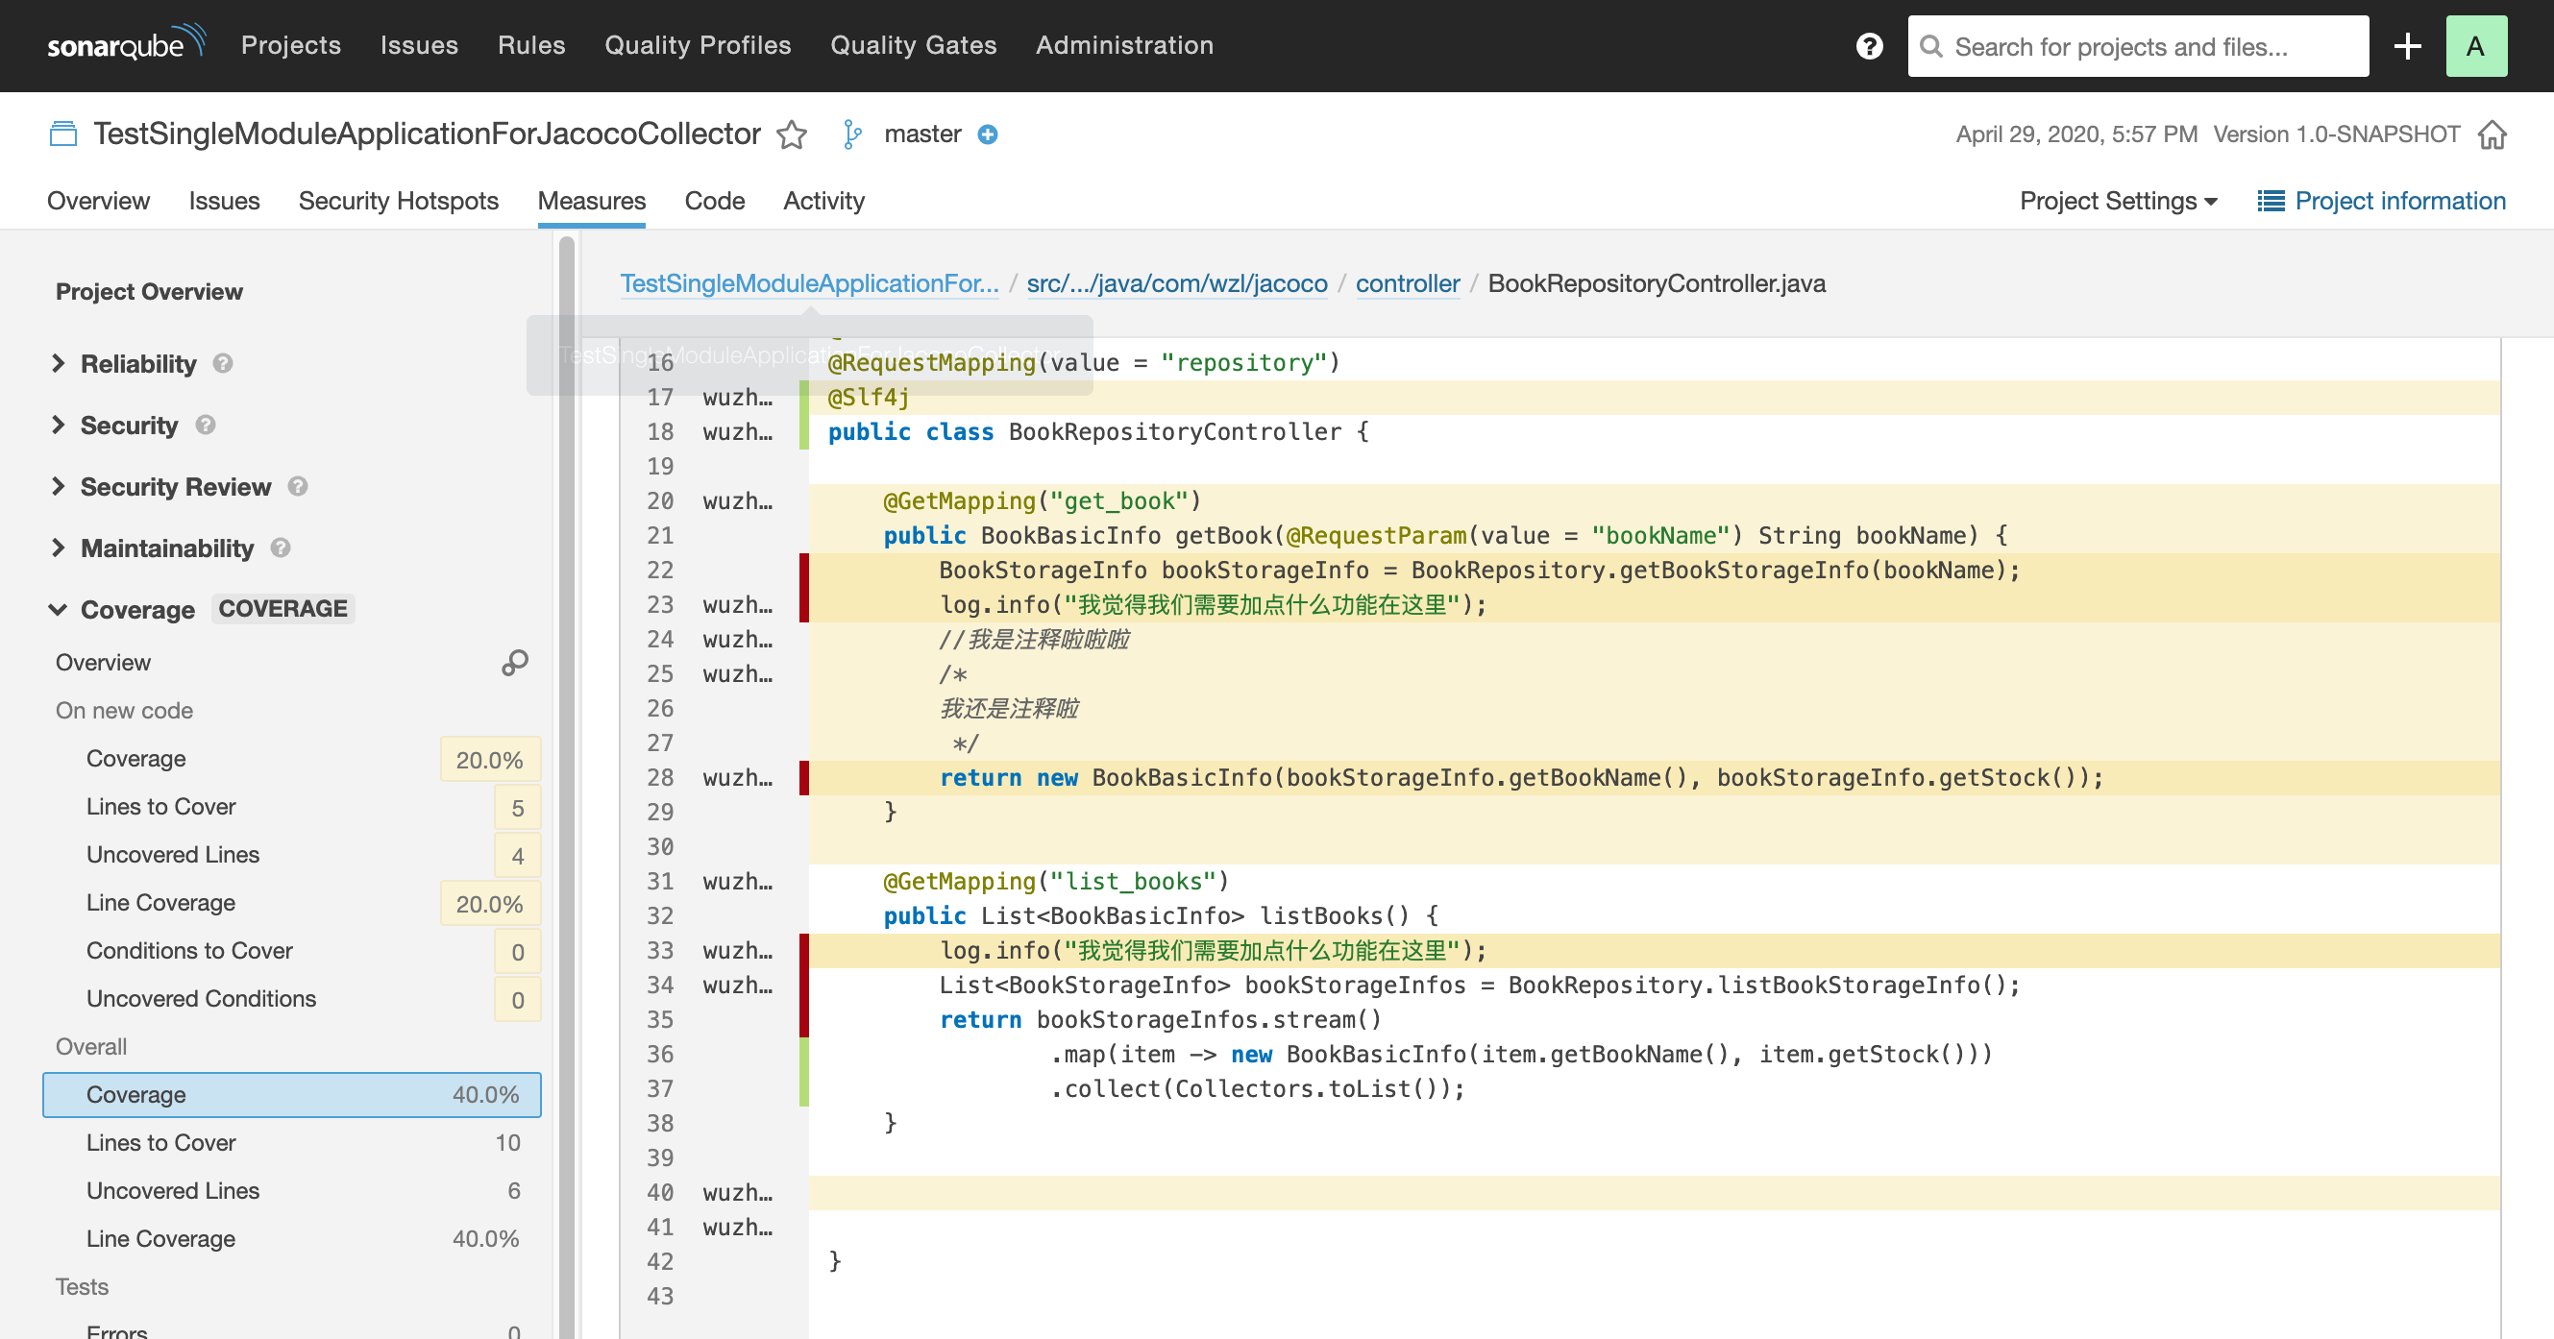Navigate to controller breadcrumb link
This screenshot has height=1339, width=2554.
pyautogui.click(x=1407, y=283)
